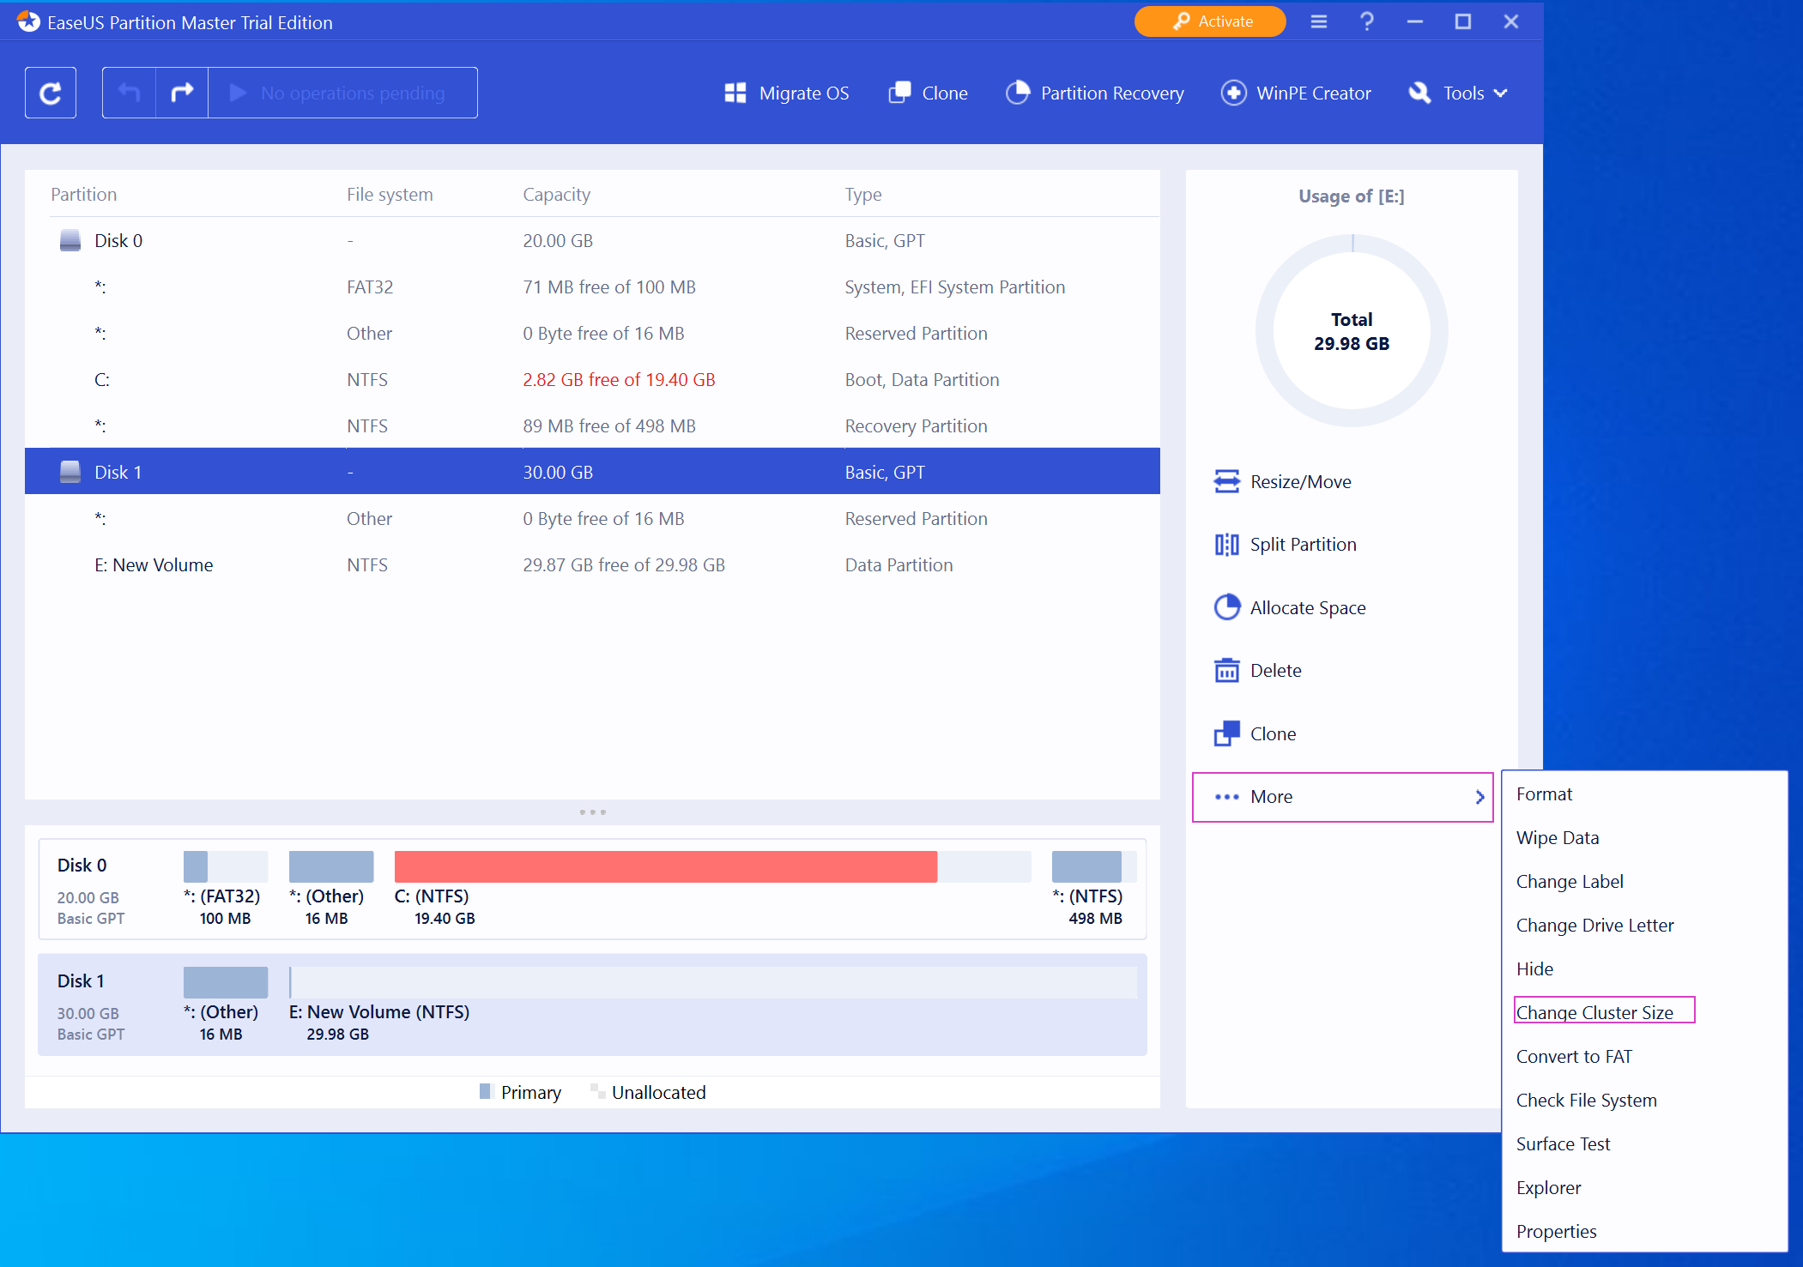This screenshot has width=1803, height=1267.
Task: Click the refresh disk information icon
Action: (51, 93)
